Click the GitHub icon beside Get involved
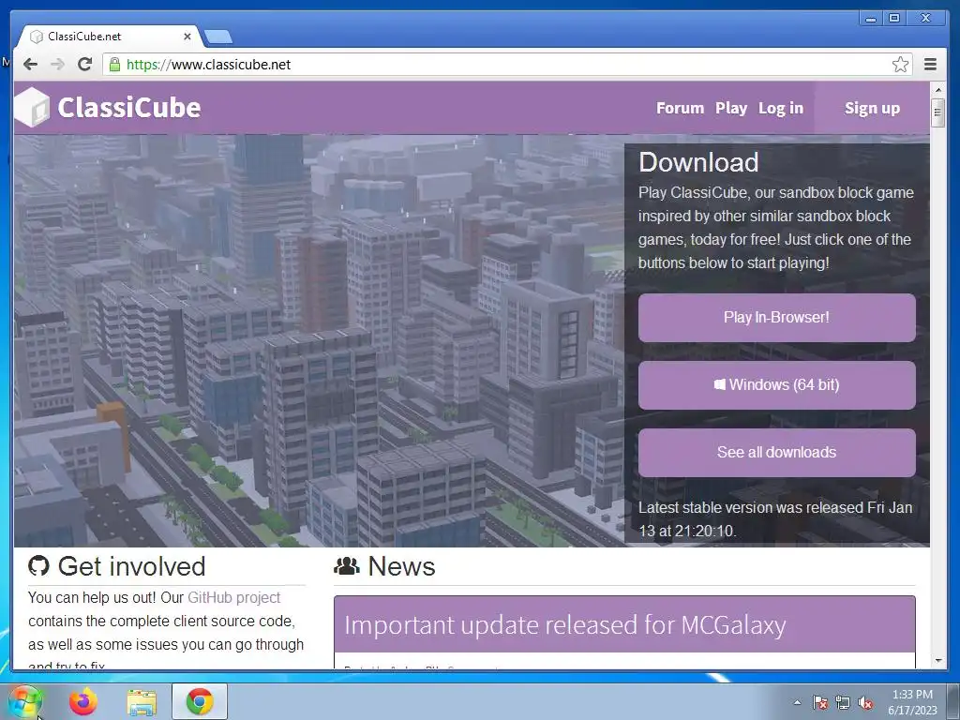960x720 pixels. (x=38, y=566)
